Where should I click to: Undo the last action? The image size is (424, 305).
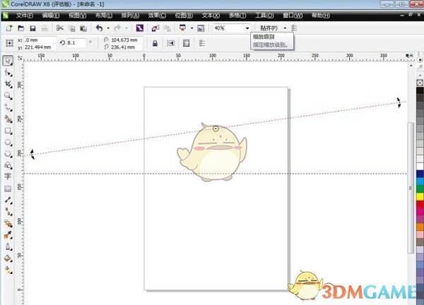coord(99,28)
